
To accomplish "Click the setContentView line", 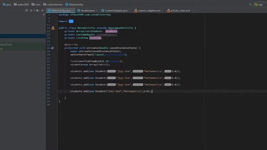I will pos(99,55).
